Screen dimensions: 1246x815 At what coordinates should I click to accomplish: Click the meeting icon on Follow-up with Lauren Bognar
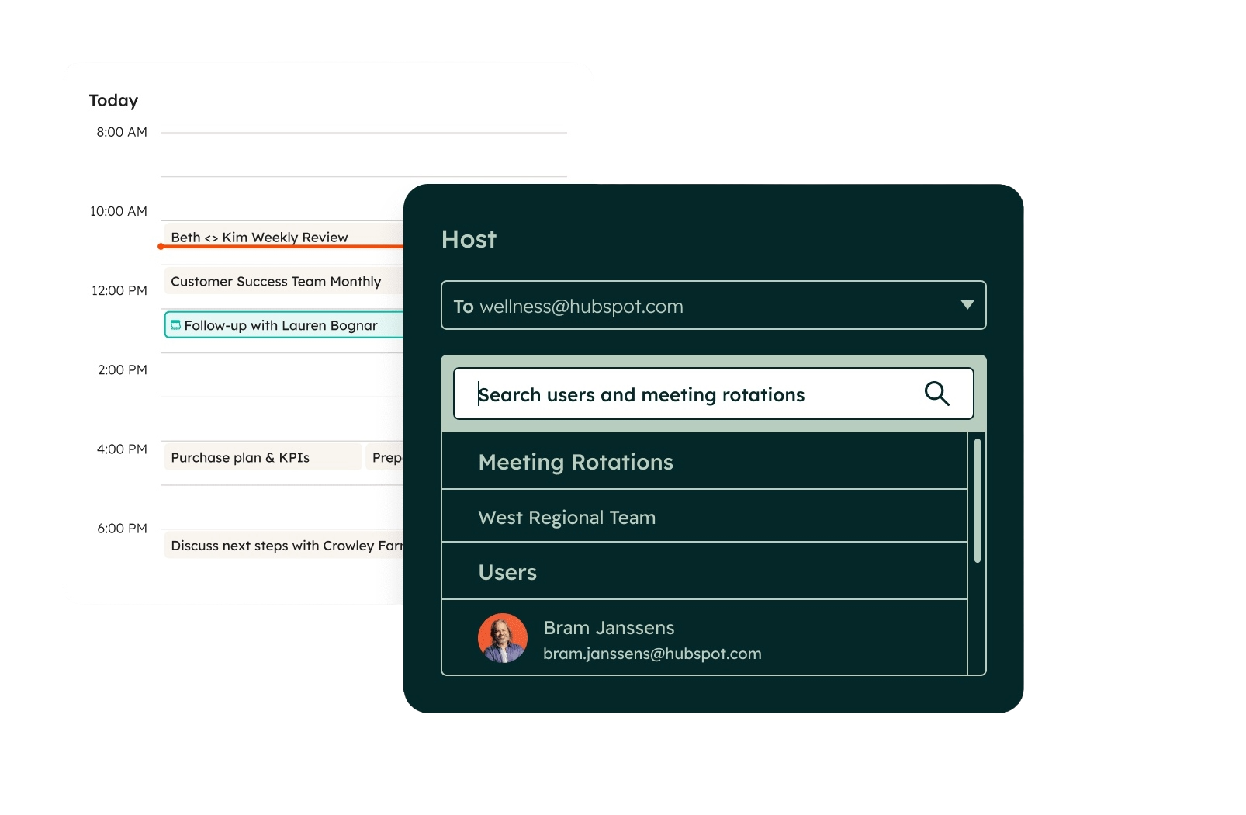(x=175, y=325)
